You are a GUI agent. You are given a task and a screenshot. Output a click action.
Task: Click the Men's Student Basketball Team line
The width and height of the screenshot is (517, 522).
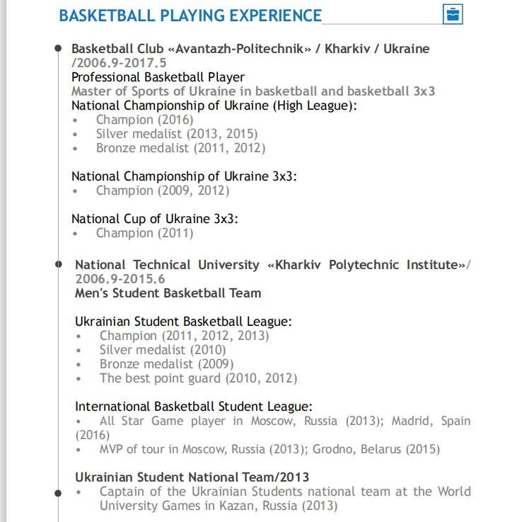coord(168,293)
